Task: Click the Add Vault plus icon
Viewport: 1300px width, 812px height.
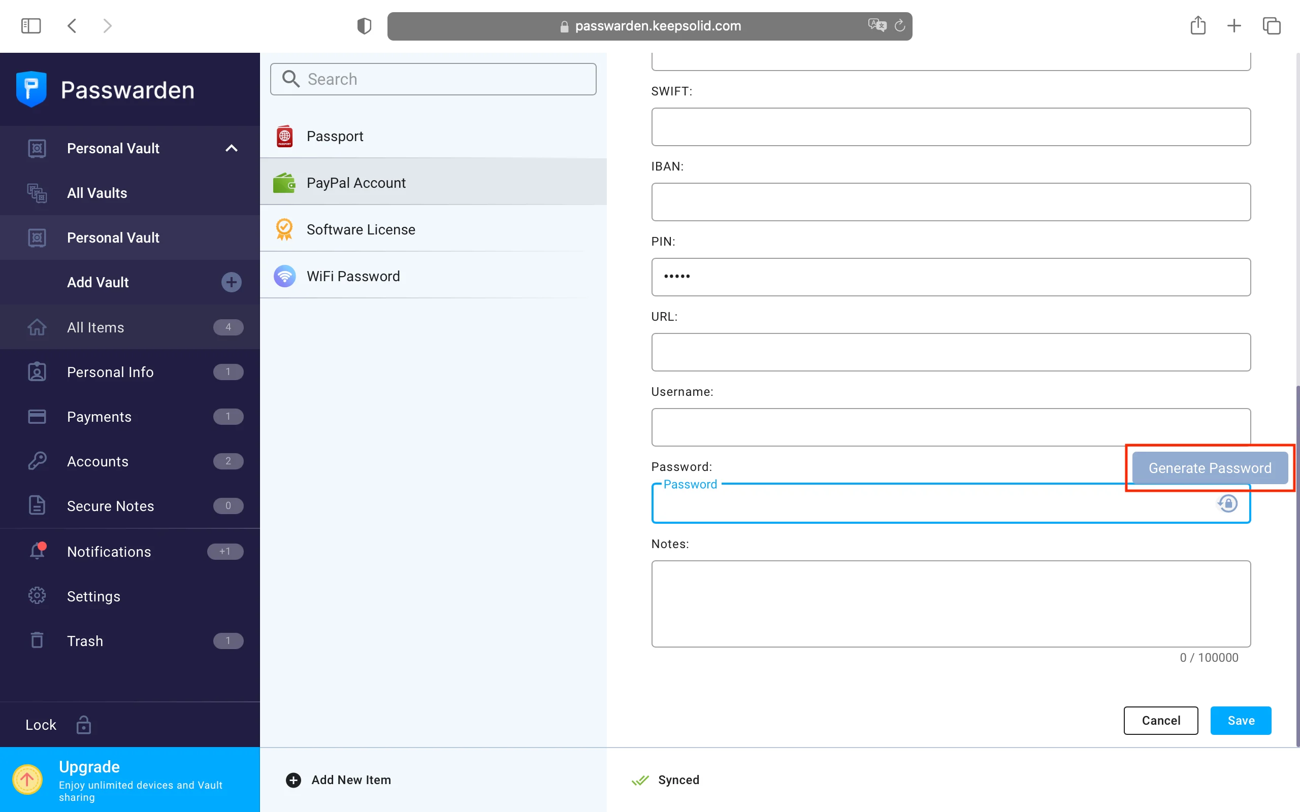Action: (x=231, y=282)
